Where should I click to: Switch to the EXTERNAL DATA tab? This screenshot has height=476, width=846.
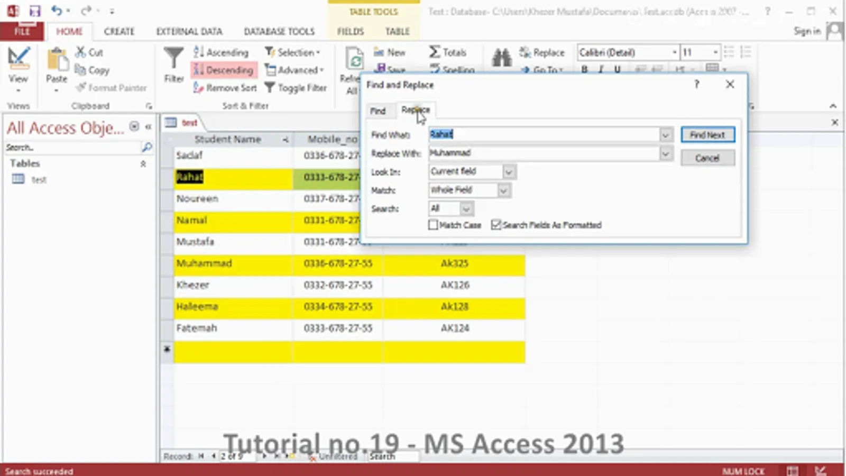(189, 31)
